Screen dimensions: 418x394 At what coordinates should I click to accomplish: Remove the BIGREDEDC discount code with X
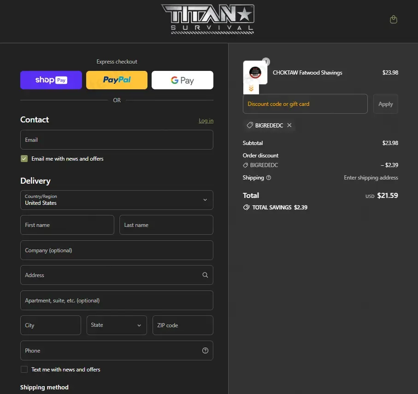click(x=289, y=125)
